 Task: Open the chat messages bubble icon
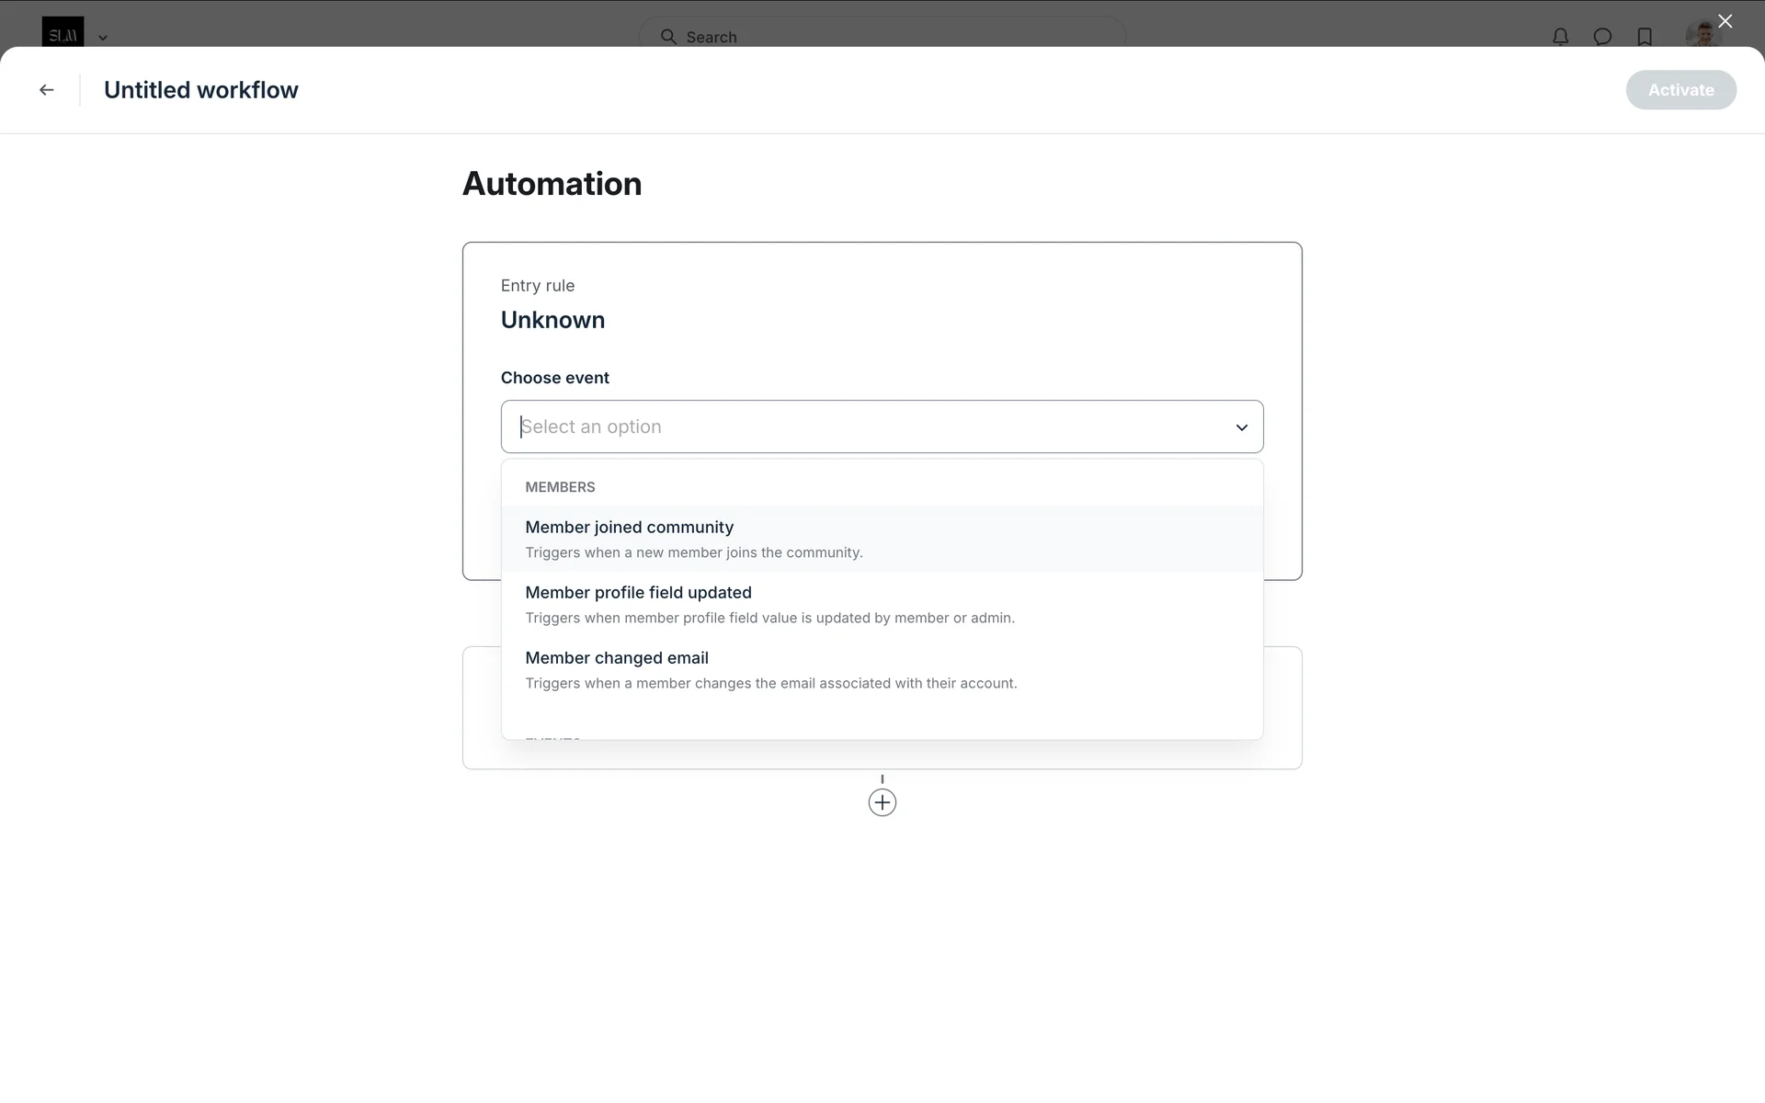pos(1602,37)
